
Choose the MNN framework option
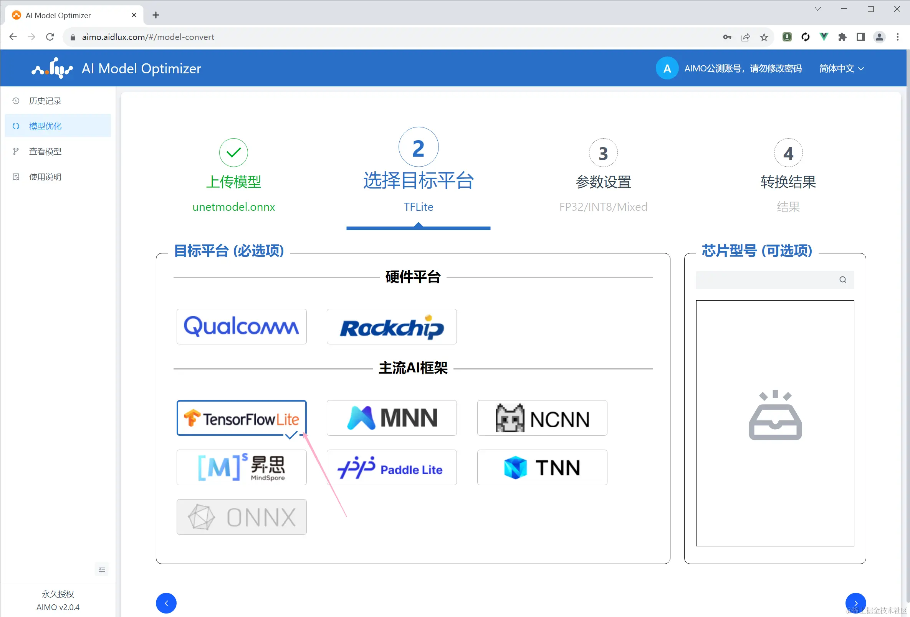pos(391,417)
